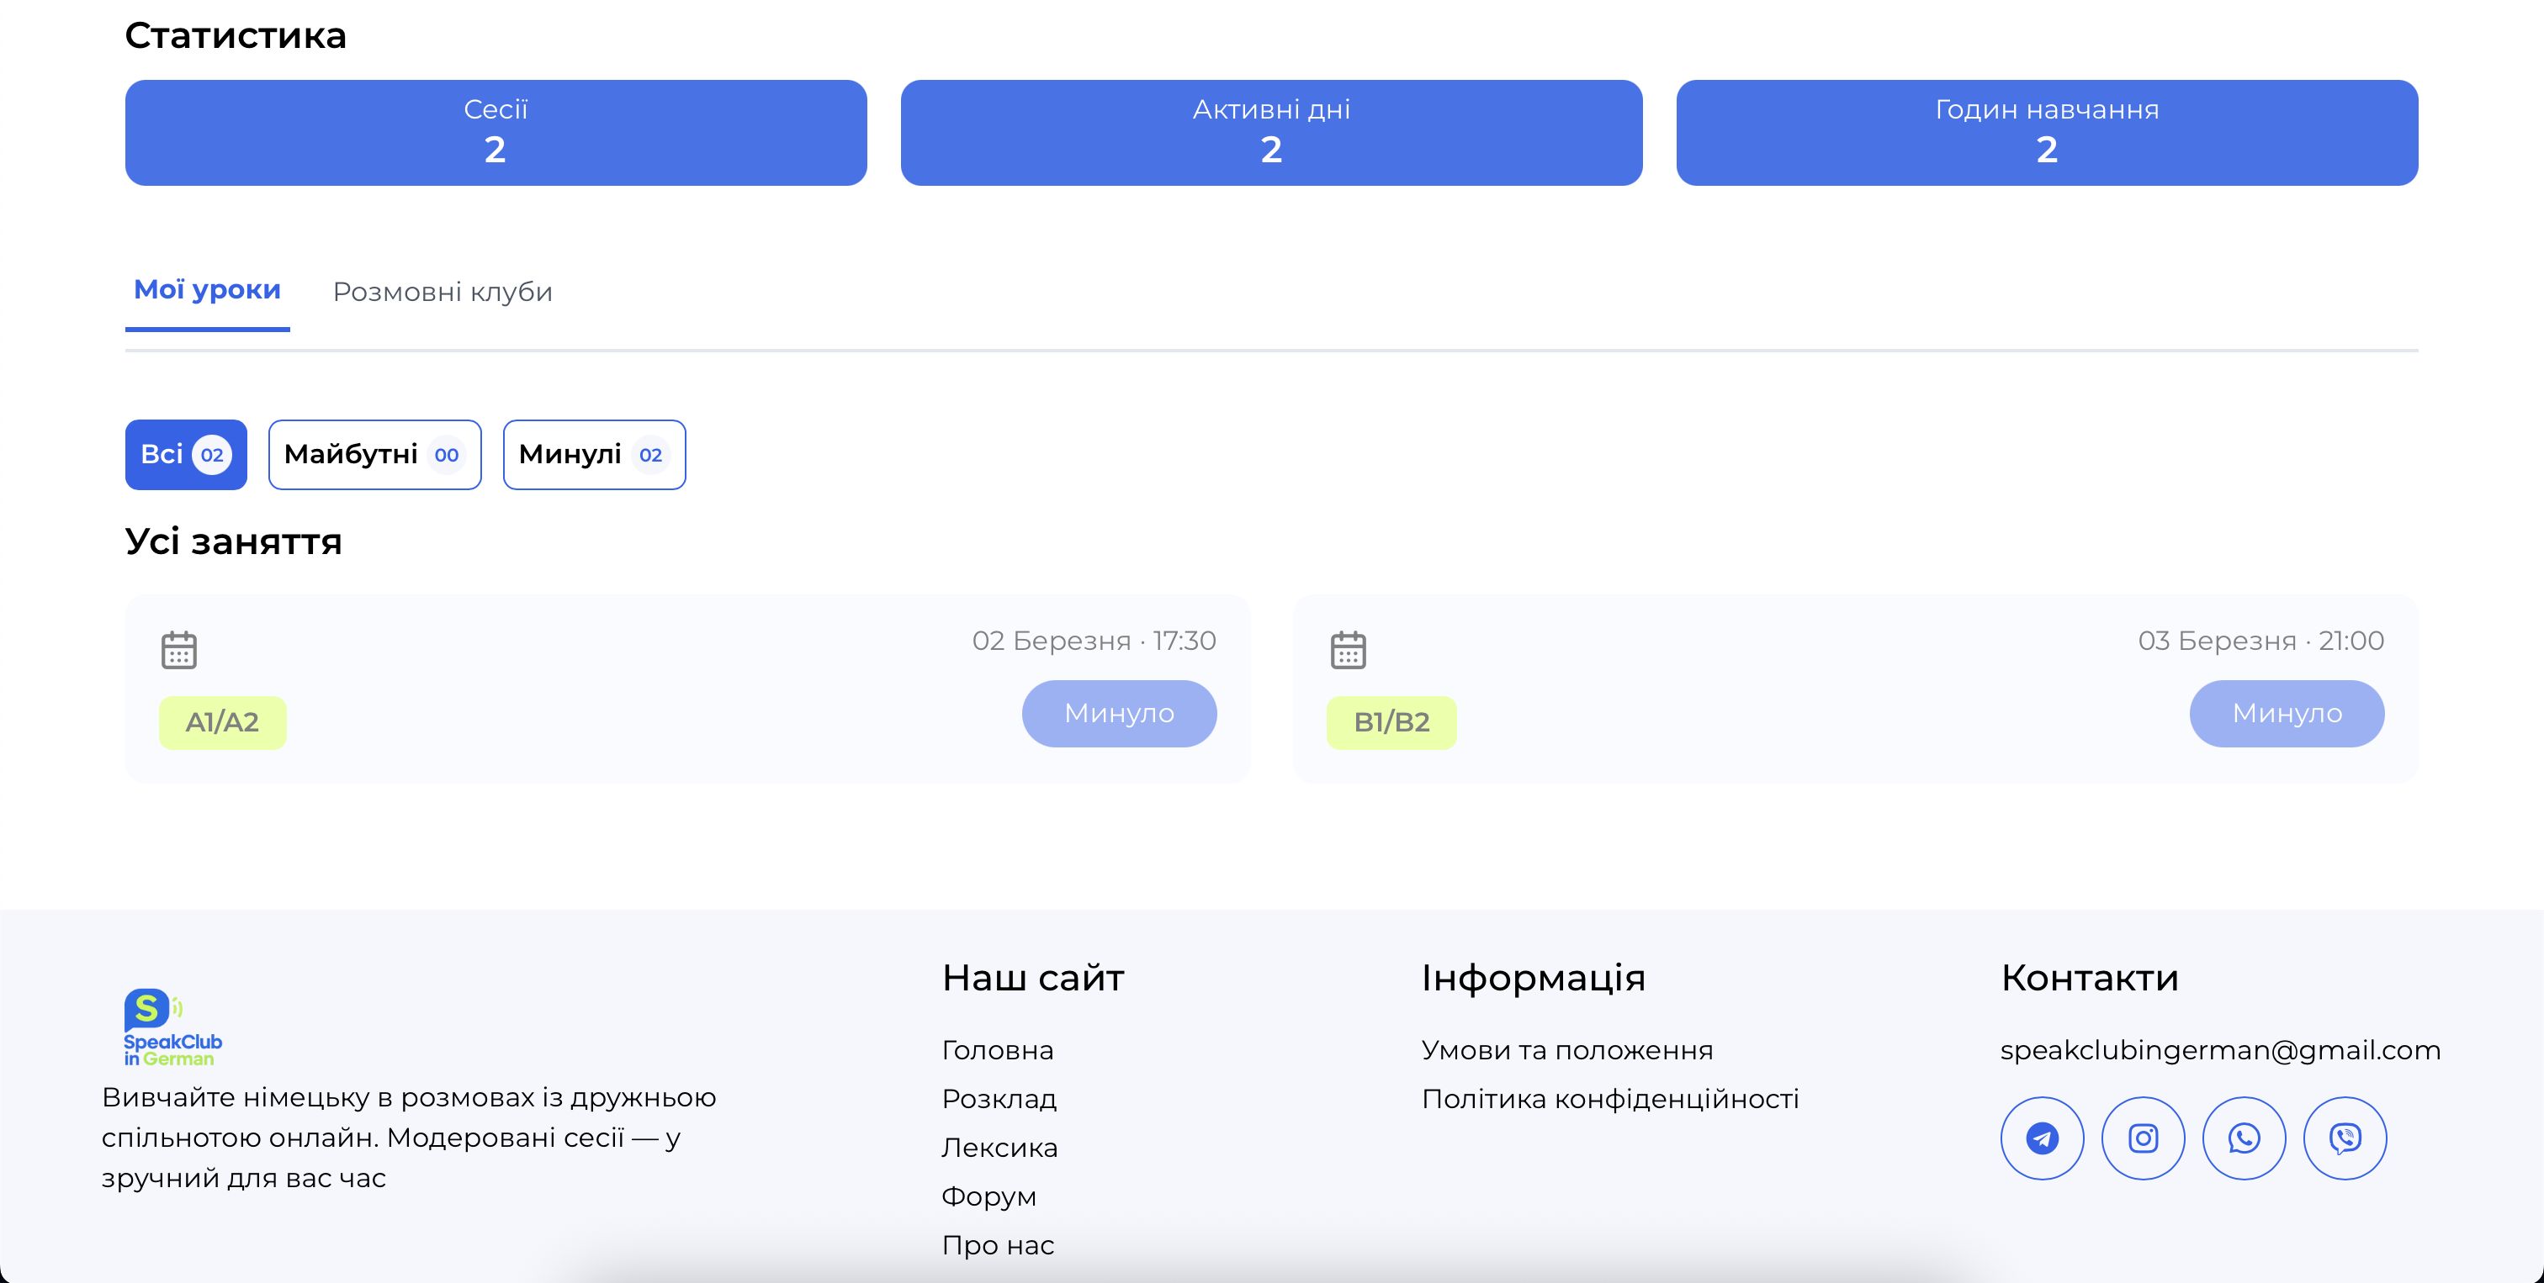This screenshot has height=1283, width=2544.
Task: Open Політика конфіденційності link
Action: coord(1609,1098)
